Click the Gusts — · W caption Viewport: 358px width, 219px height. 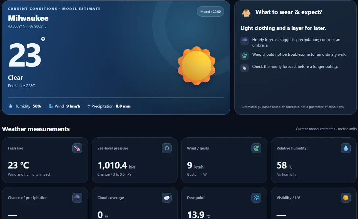tap(197, 174)
